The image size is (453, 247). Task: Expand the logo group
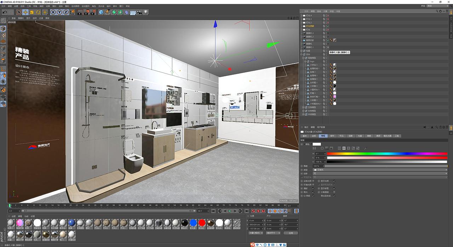coord(305,61)
